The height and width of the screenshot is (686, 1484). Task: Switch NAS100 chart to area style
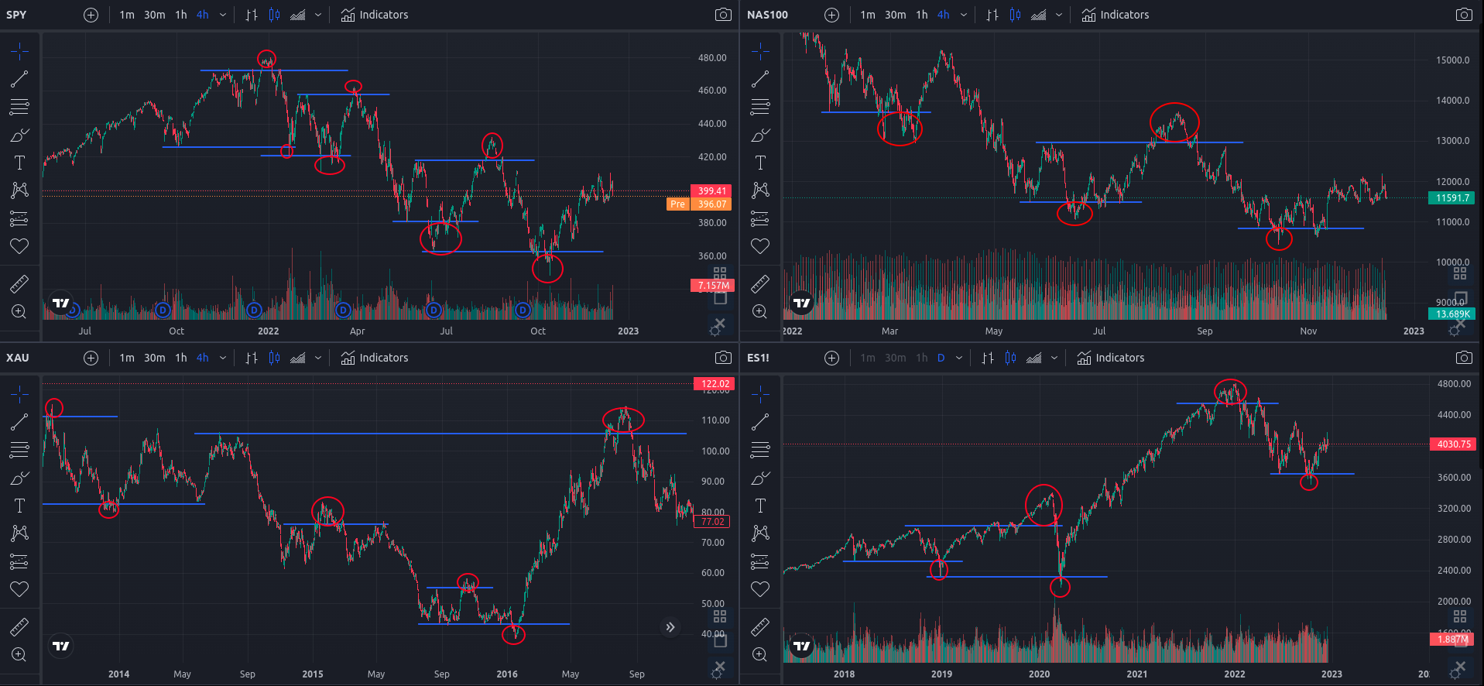pos(1039,15)
